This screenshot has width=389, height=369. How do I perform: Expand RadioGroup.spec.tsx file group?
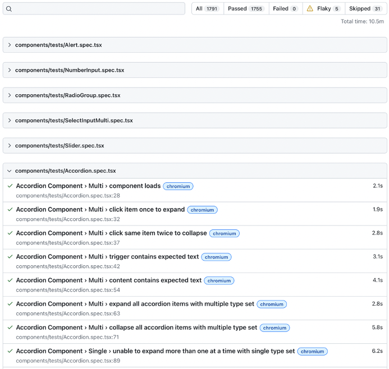click(x=195, y=95)
